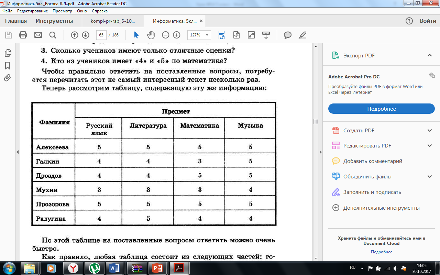Open the bookmarks panel icon
440x275 pixels.
coord(8,65)
